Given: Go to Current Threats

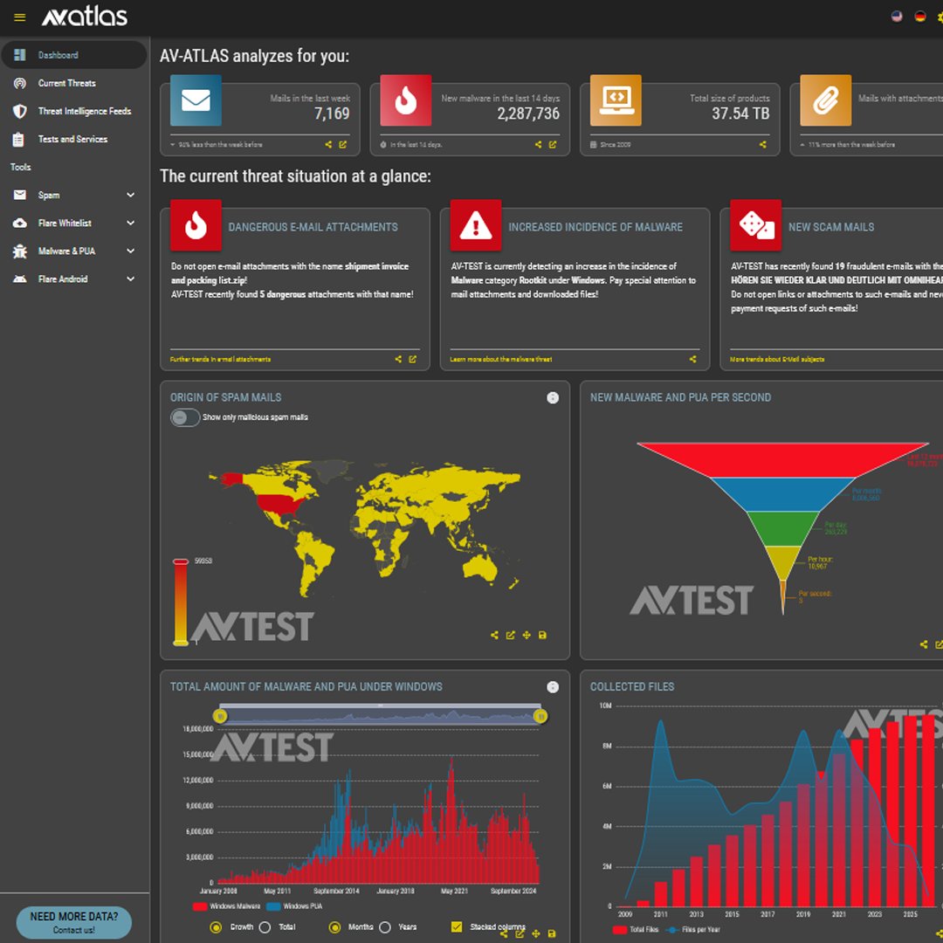Looking at the screenshot, I should (74, 83).
